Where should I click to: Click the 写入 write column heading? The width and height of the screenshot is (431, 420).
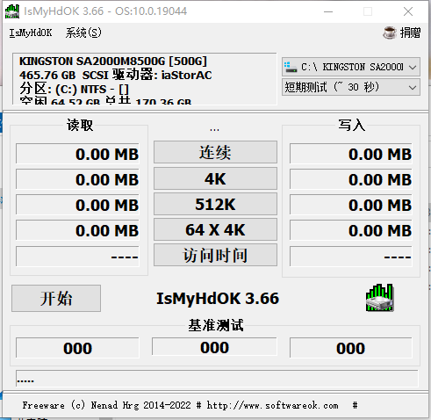tap(351, 125)
